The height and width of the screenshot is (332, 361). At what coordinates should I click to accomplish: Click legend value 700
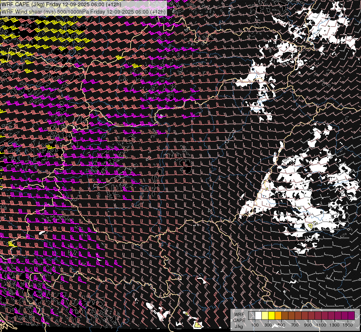click(295, 325)
